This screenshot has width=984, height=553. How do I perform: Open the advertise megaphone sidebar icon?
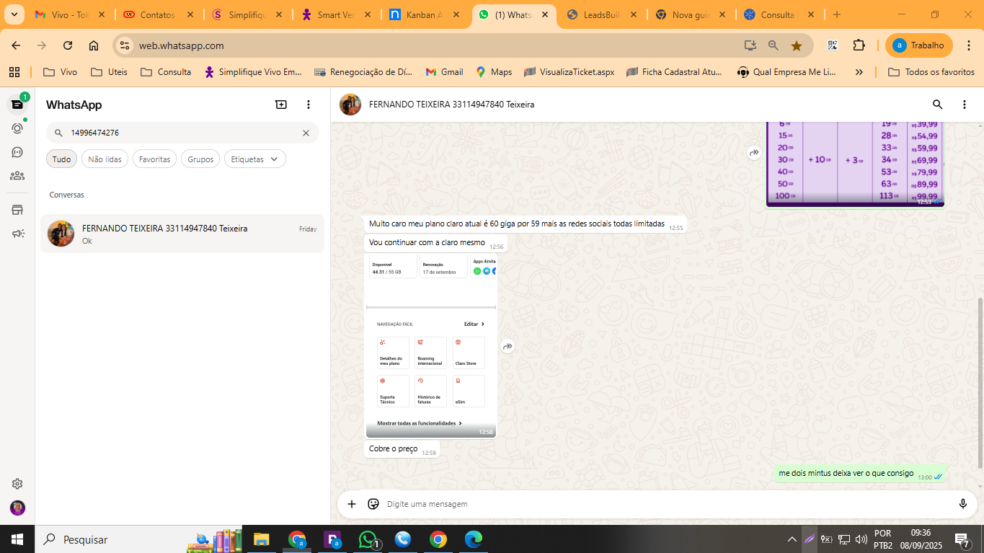[x=17, y=234]
